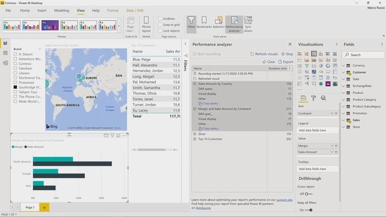This screenshot has height=217, width=386.
Task: Open the Margin value field dropdown
Action: pos(332,146)
